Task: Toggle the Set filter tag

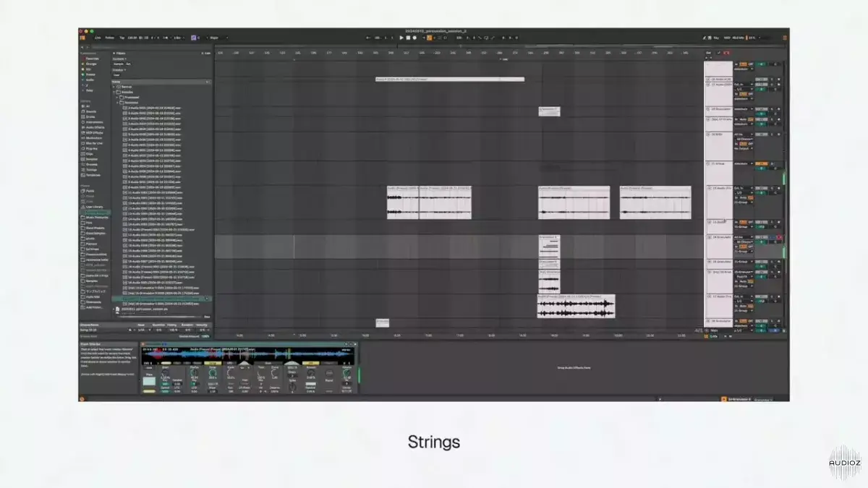Action: coord(129,64)
